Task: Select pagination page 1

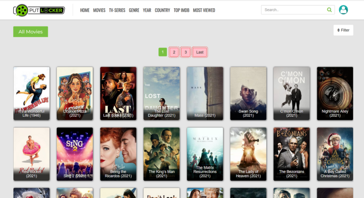Action: (x=163, y=52)
